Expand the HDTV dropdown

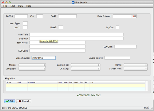tap(136, 65)
